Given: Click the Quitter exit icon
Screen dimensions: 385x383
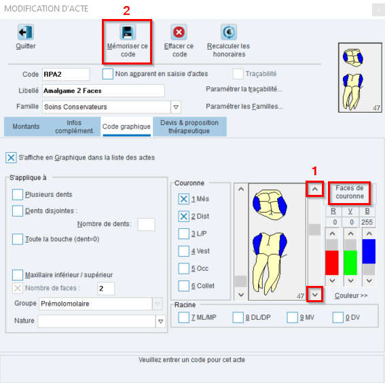Looking at the screenshot, I should tap(26, 32).
